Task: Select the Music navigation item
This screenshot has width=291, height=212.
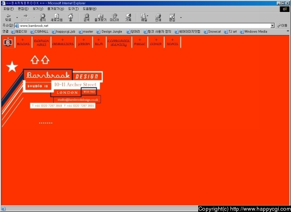Action: 140,42
